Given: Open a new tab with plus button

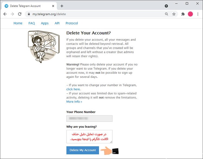Looking at the screenshot, I should (62, 6).
